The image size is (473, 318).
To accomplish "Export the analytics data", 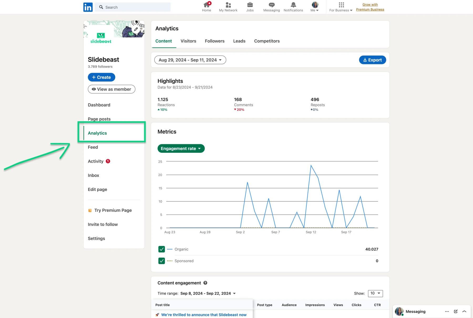I will tap(372, 60).
